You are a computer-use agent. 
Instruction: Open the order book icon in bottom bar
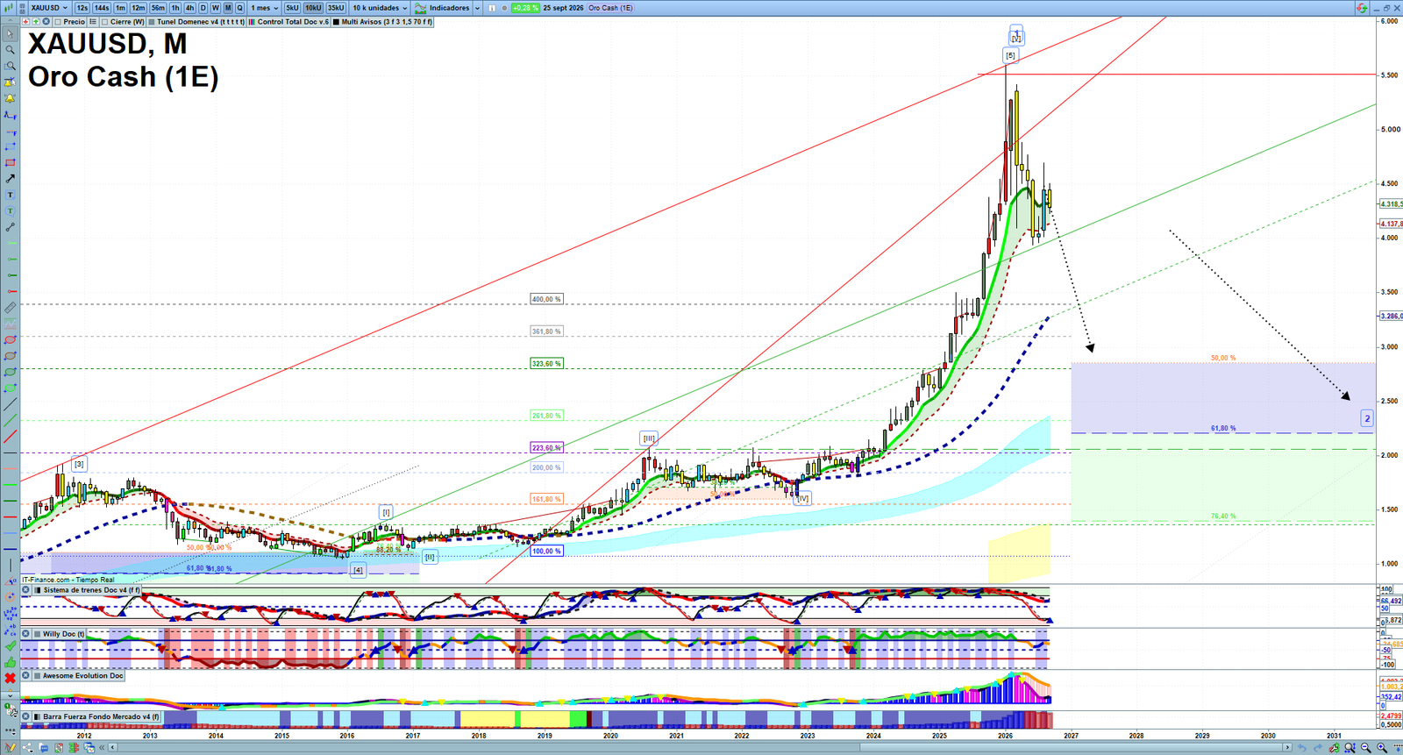click(74, 748)
